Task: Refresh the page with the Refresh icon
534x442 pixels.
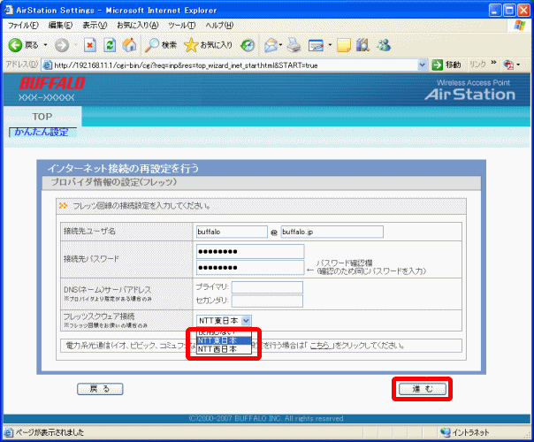Action: (x=110, y=45)
